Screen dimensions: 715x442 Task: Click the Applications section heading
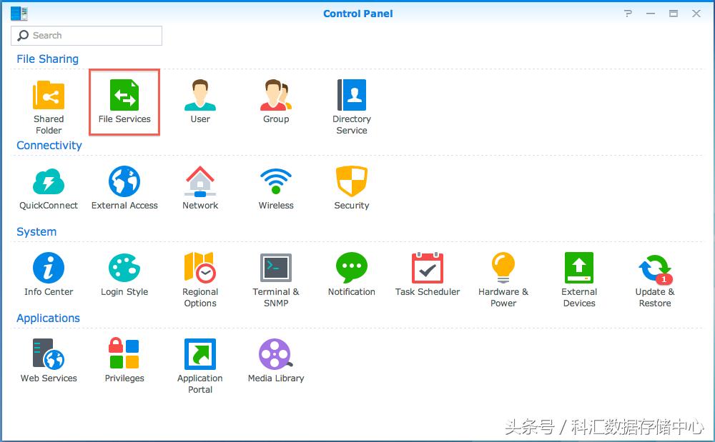[49, 318]
